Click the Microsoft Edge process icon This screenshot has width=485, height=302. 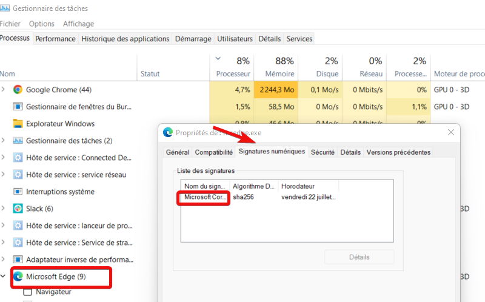click(18, 277)
